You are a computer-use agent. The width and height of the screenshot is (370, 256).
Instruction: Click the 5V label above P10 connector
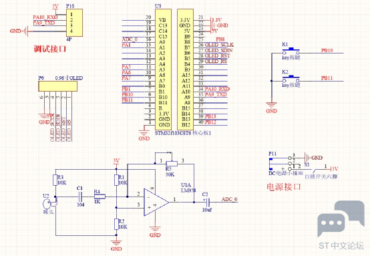tap(55, 7)
